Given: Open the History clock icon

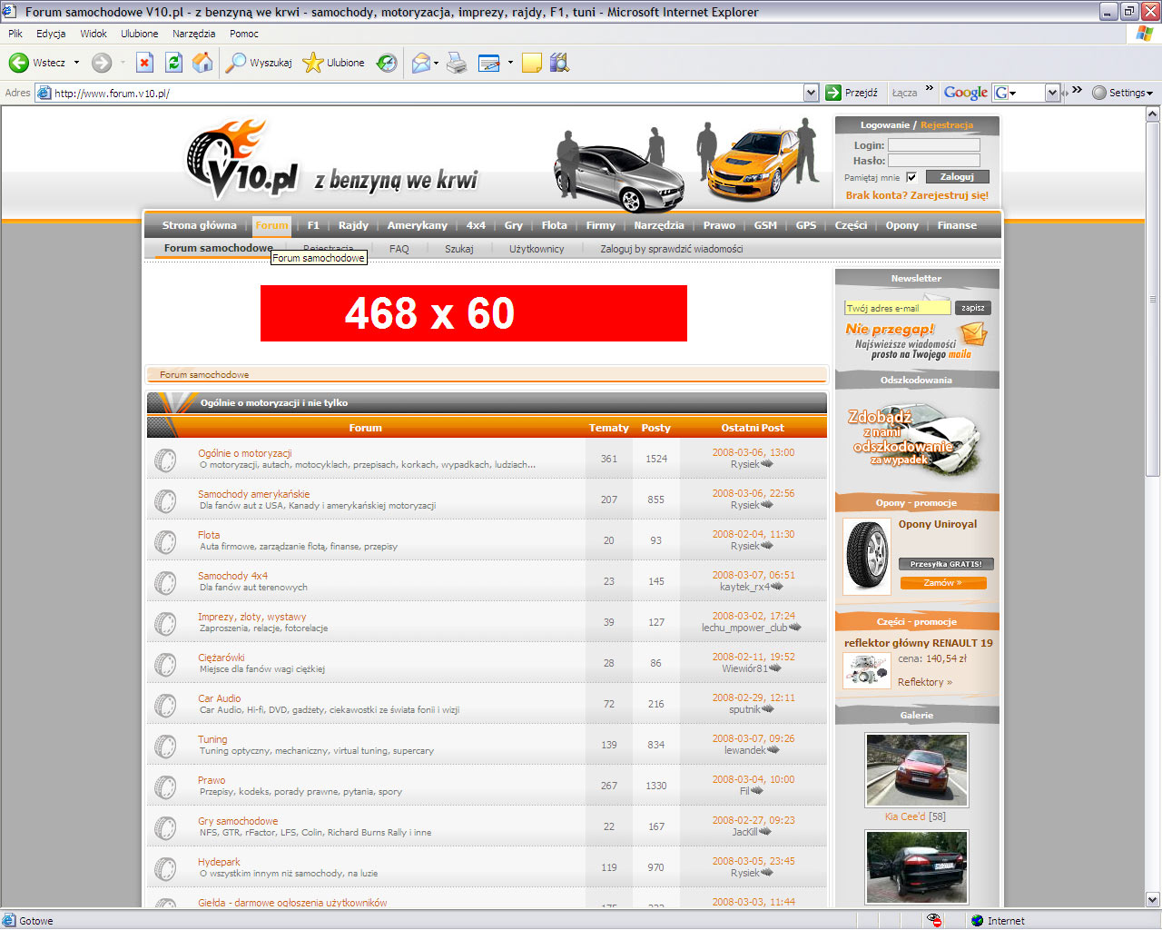Looking at the screenshot, I should [x=388, y=63].
